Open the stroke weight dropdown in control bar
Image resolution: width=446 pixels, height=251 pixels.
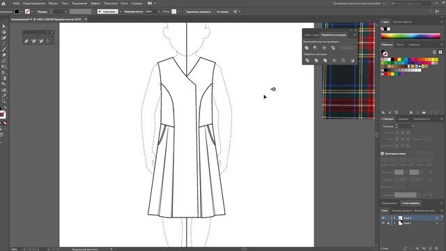tap(66, 12)
